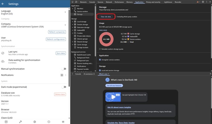The width and height of the screenshot is (212, 124).
Task: Open the hamburger menu in bottom bar
Action: click(x=63, y=122)
